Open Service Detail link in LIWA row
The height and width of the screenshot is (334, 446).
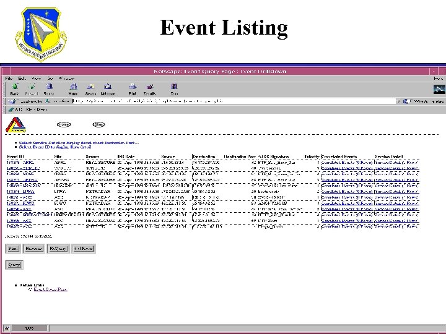(x=397, y=191)
